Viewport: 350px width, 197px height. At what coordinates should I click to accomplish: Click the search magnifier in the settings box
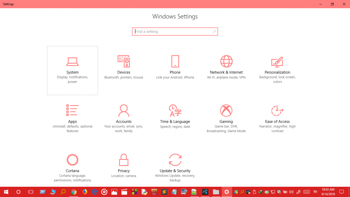tap(214, 31)
